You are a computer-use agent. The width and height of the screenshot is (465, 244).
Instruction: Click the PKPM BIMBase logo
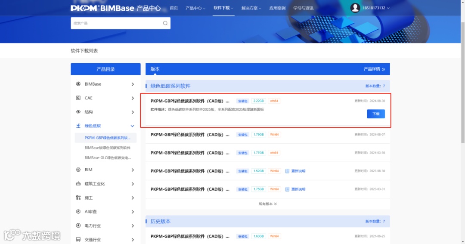(116, 8)
